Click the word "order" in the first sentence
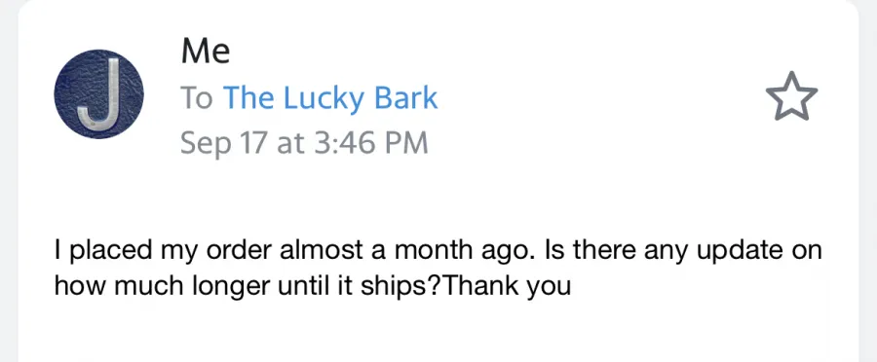 tap(241, 251)
